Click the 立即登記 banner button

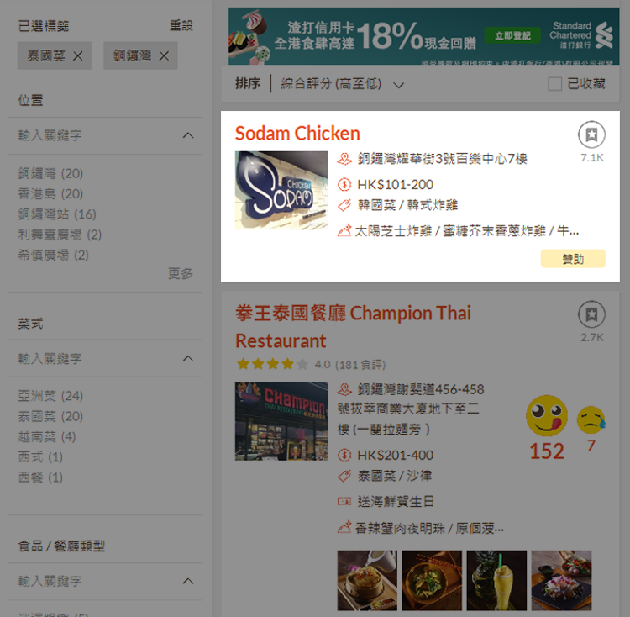point(512,36)
